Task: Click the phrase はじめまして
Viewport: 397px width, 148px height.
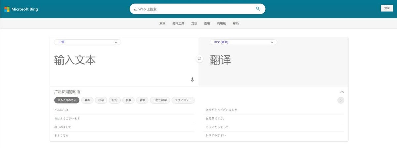Action: pyautogui.click(x=63, y=127)
